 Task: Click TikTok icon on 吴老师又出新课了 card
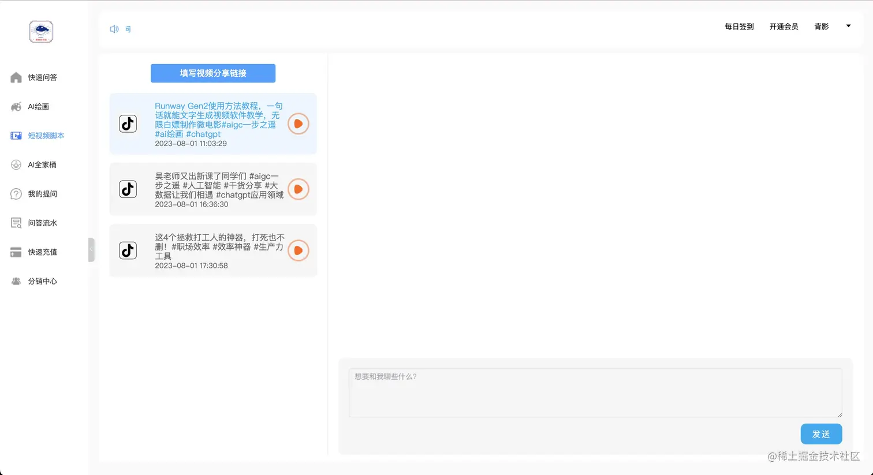128,189
